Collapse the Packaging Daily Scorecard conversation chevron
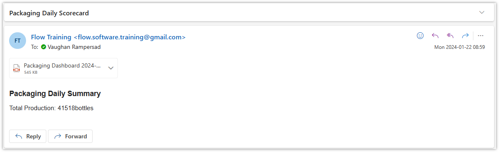 pyautogui.click(x=482, y=12)
